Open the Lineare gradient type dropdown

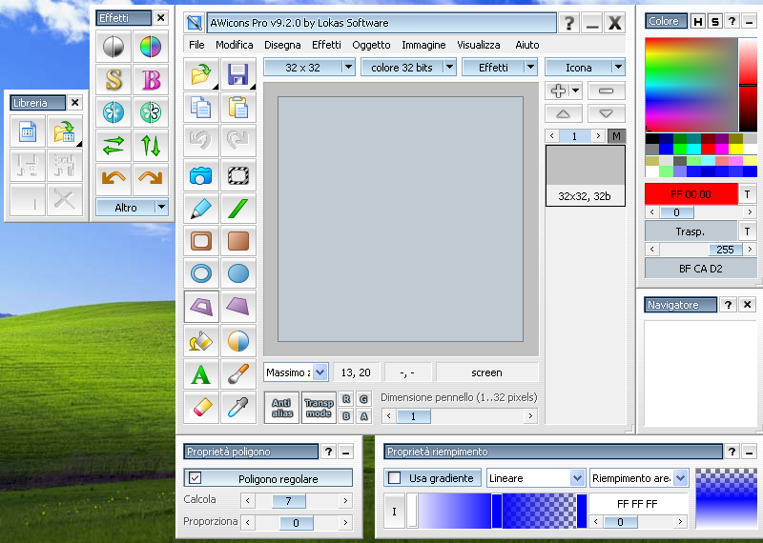[576, 478]
